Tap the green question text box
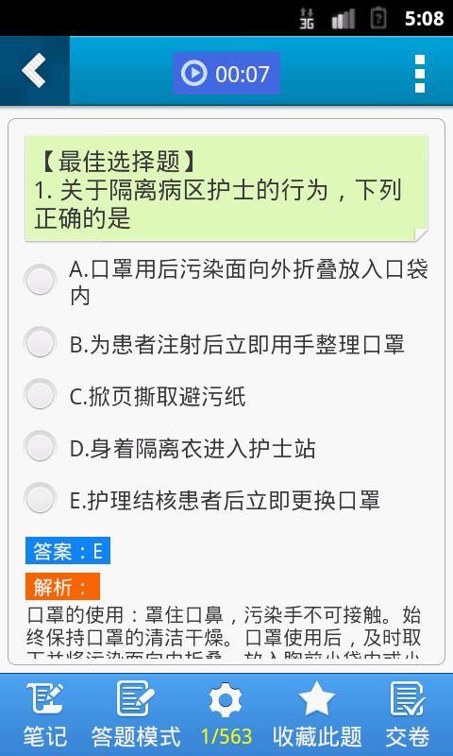The width and height of the screenshot is (453, 756). (x=226, y=188)
